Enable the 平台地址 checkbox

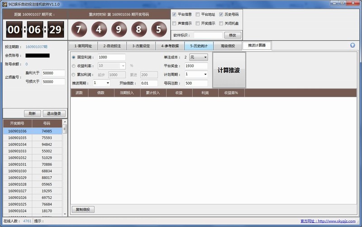(198, 14)
